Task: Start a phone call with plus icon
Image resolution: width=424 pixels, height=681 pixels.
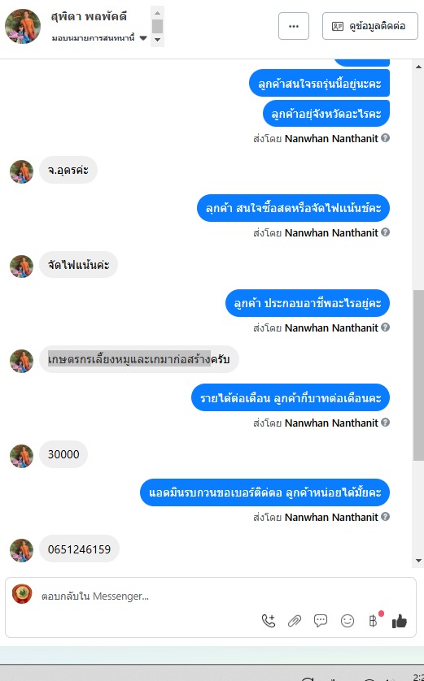Action: point(269,621)
